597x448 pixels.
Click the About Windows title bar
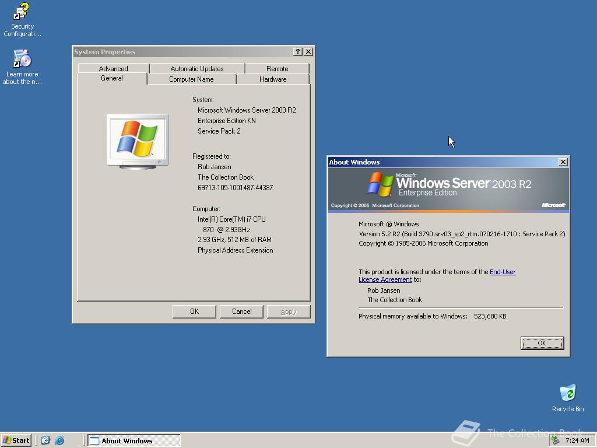pyautogui.click(x=442, y=162)
